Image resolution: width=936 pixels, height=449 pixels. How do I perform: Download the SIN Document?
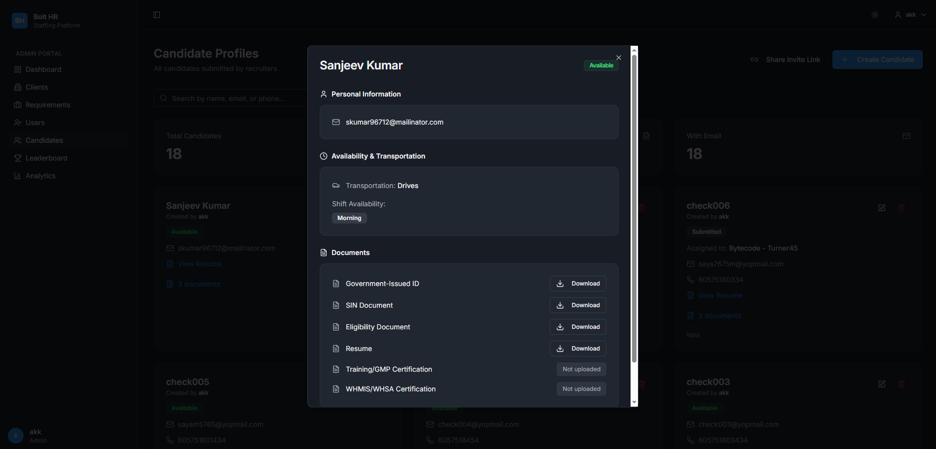[578, 305]
